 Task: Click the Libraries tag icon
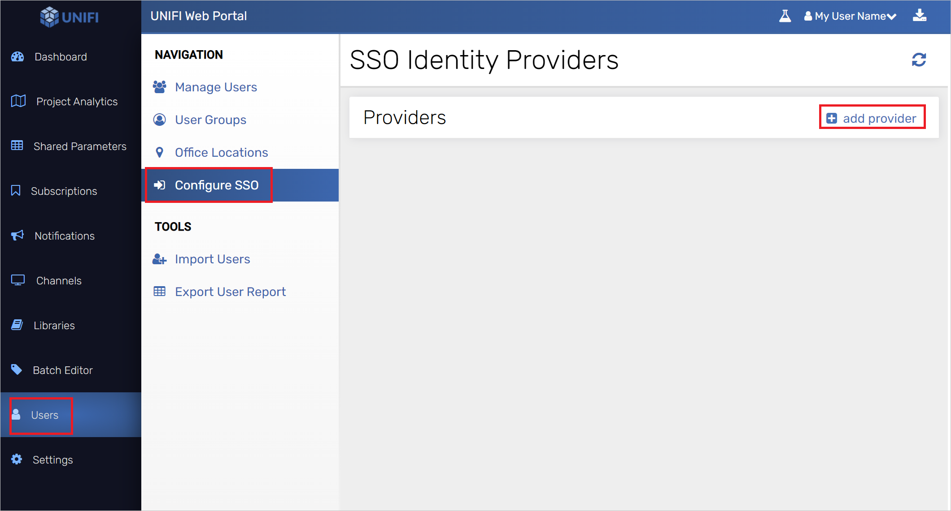point(17,325)
